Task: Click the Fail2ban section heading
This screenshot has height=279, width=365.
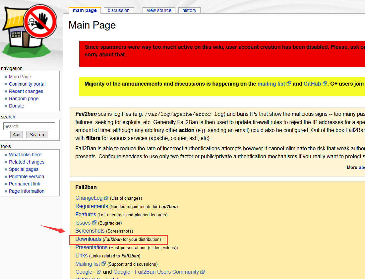Action: (86, 187)
